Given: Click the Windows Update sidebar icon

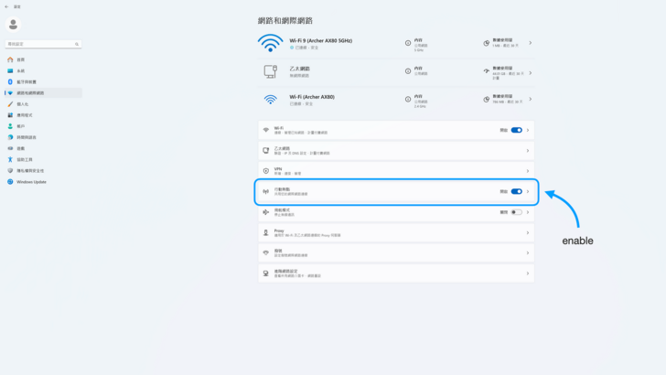Looking at the screenshot, I should pyautogui.click(x=10, y=181).
